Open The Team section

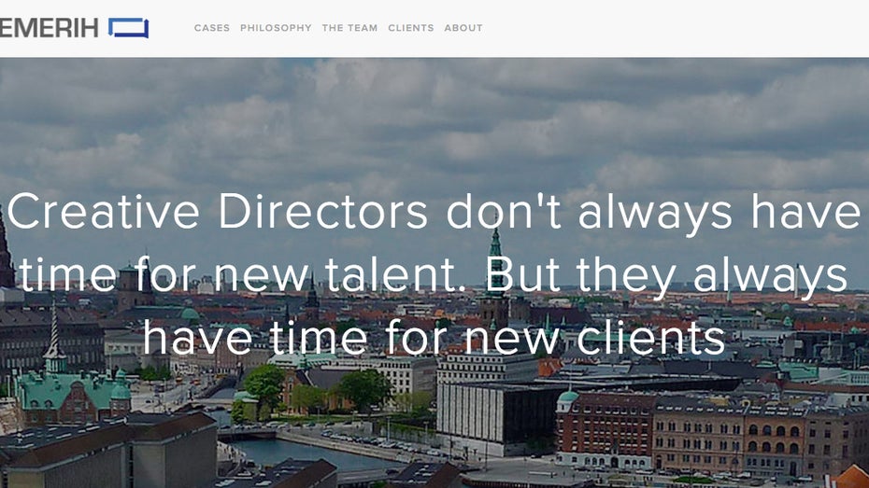pyautogui.click(x=349, y=28)
